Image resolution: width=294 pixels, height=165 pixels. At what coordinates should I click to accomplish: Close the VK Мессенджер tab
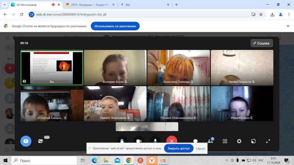59,5
